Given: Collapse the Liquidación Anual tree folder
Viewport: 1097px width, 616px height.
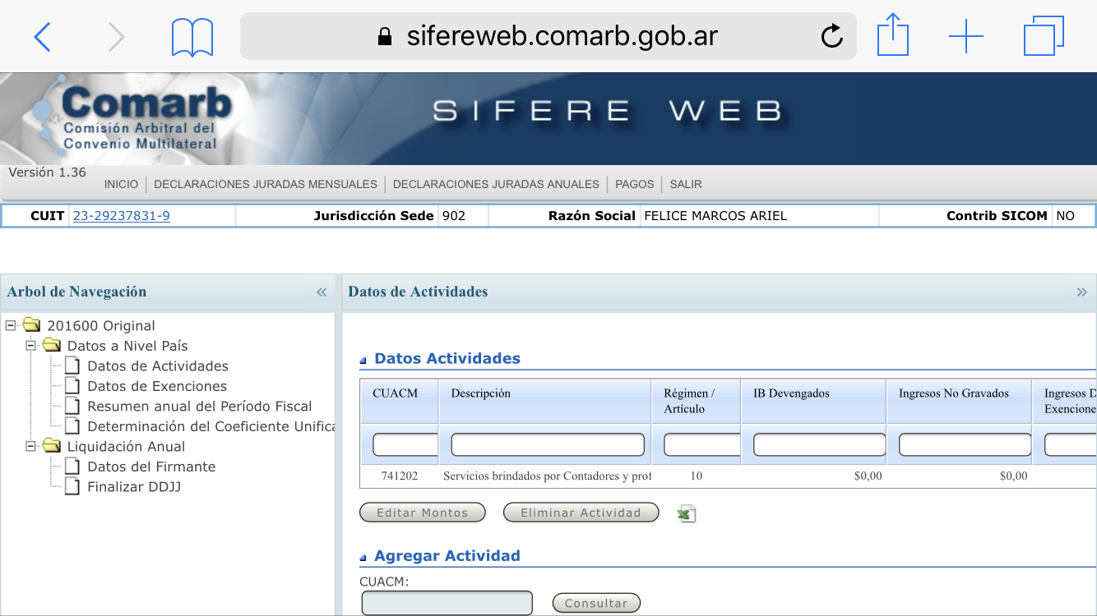Looking at the screenshot, I should click(x=31, y=446).
